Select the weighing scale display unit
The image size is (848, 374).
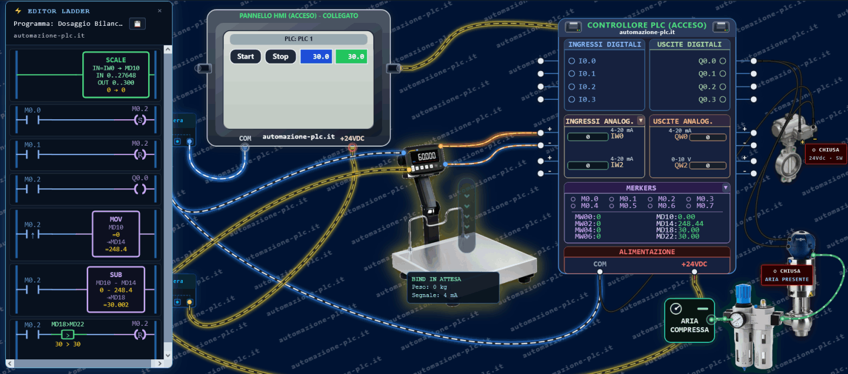[425, 157]
